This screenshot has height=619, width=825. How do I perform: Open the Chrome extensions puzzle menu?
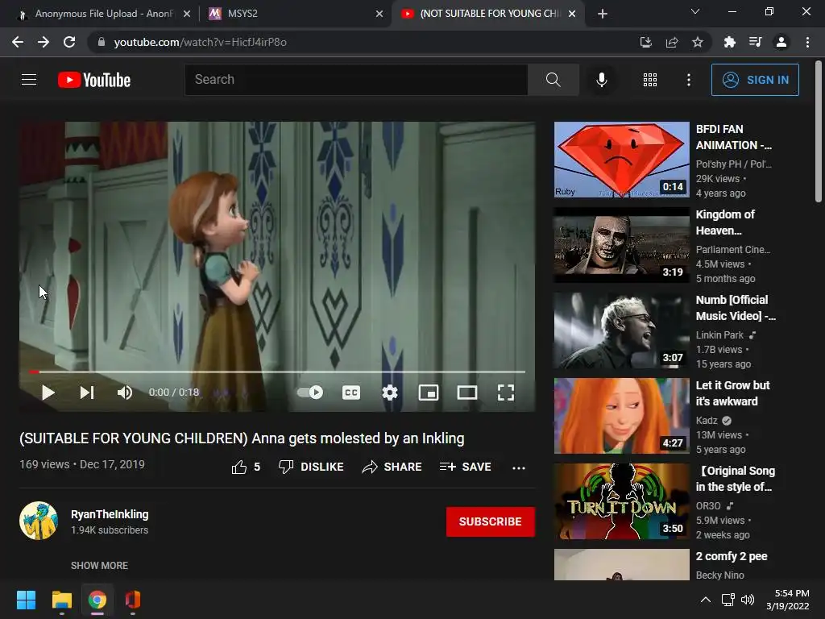(729, 42)
